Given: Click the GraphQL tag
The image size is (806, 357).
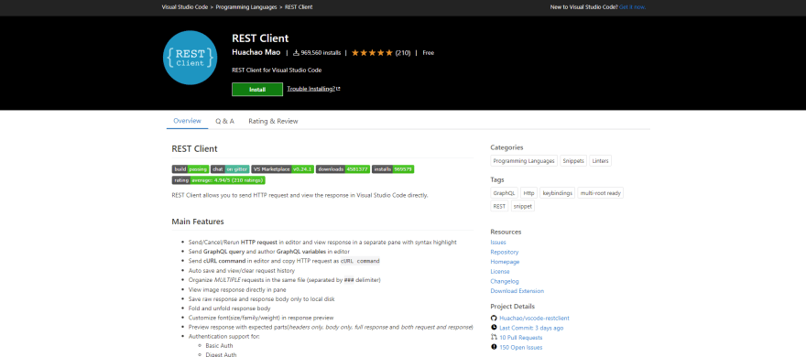Looking at the screenshot, I should tap(504, 193).
